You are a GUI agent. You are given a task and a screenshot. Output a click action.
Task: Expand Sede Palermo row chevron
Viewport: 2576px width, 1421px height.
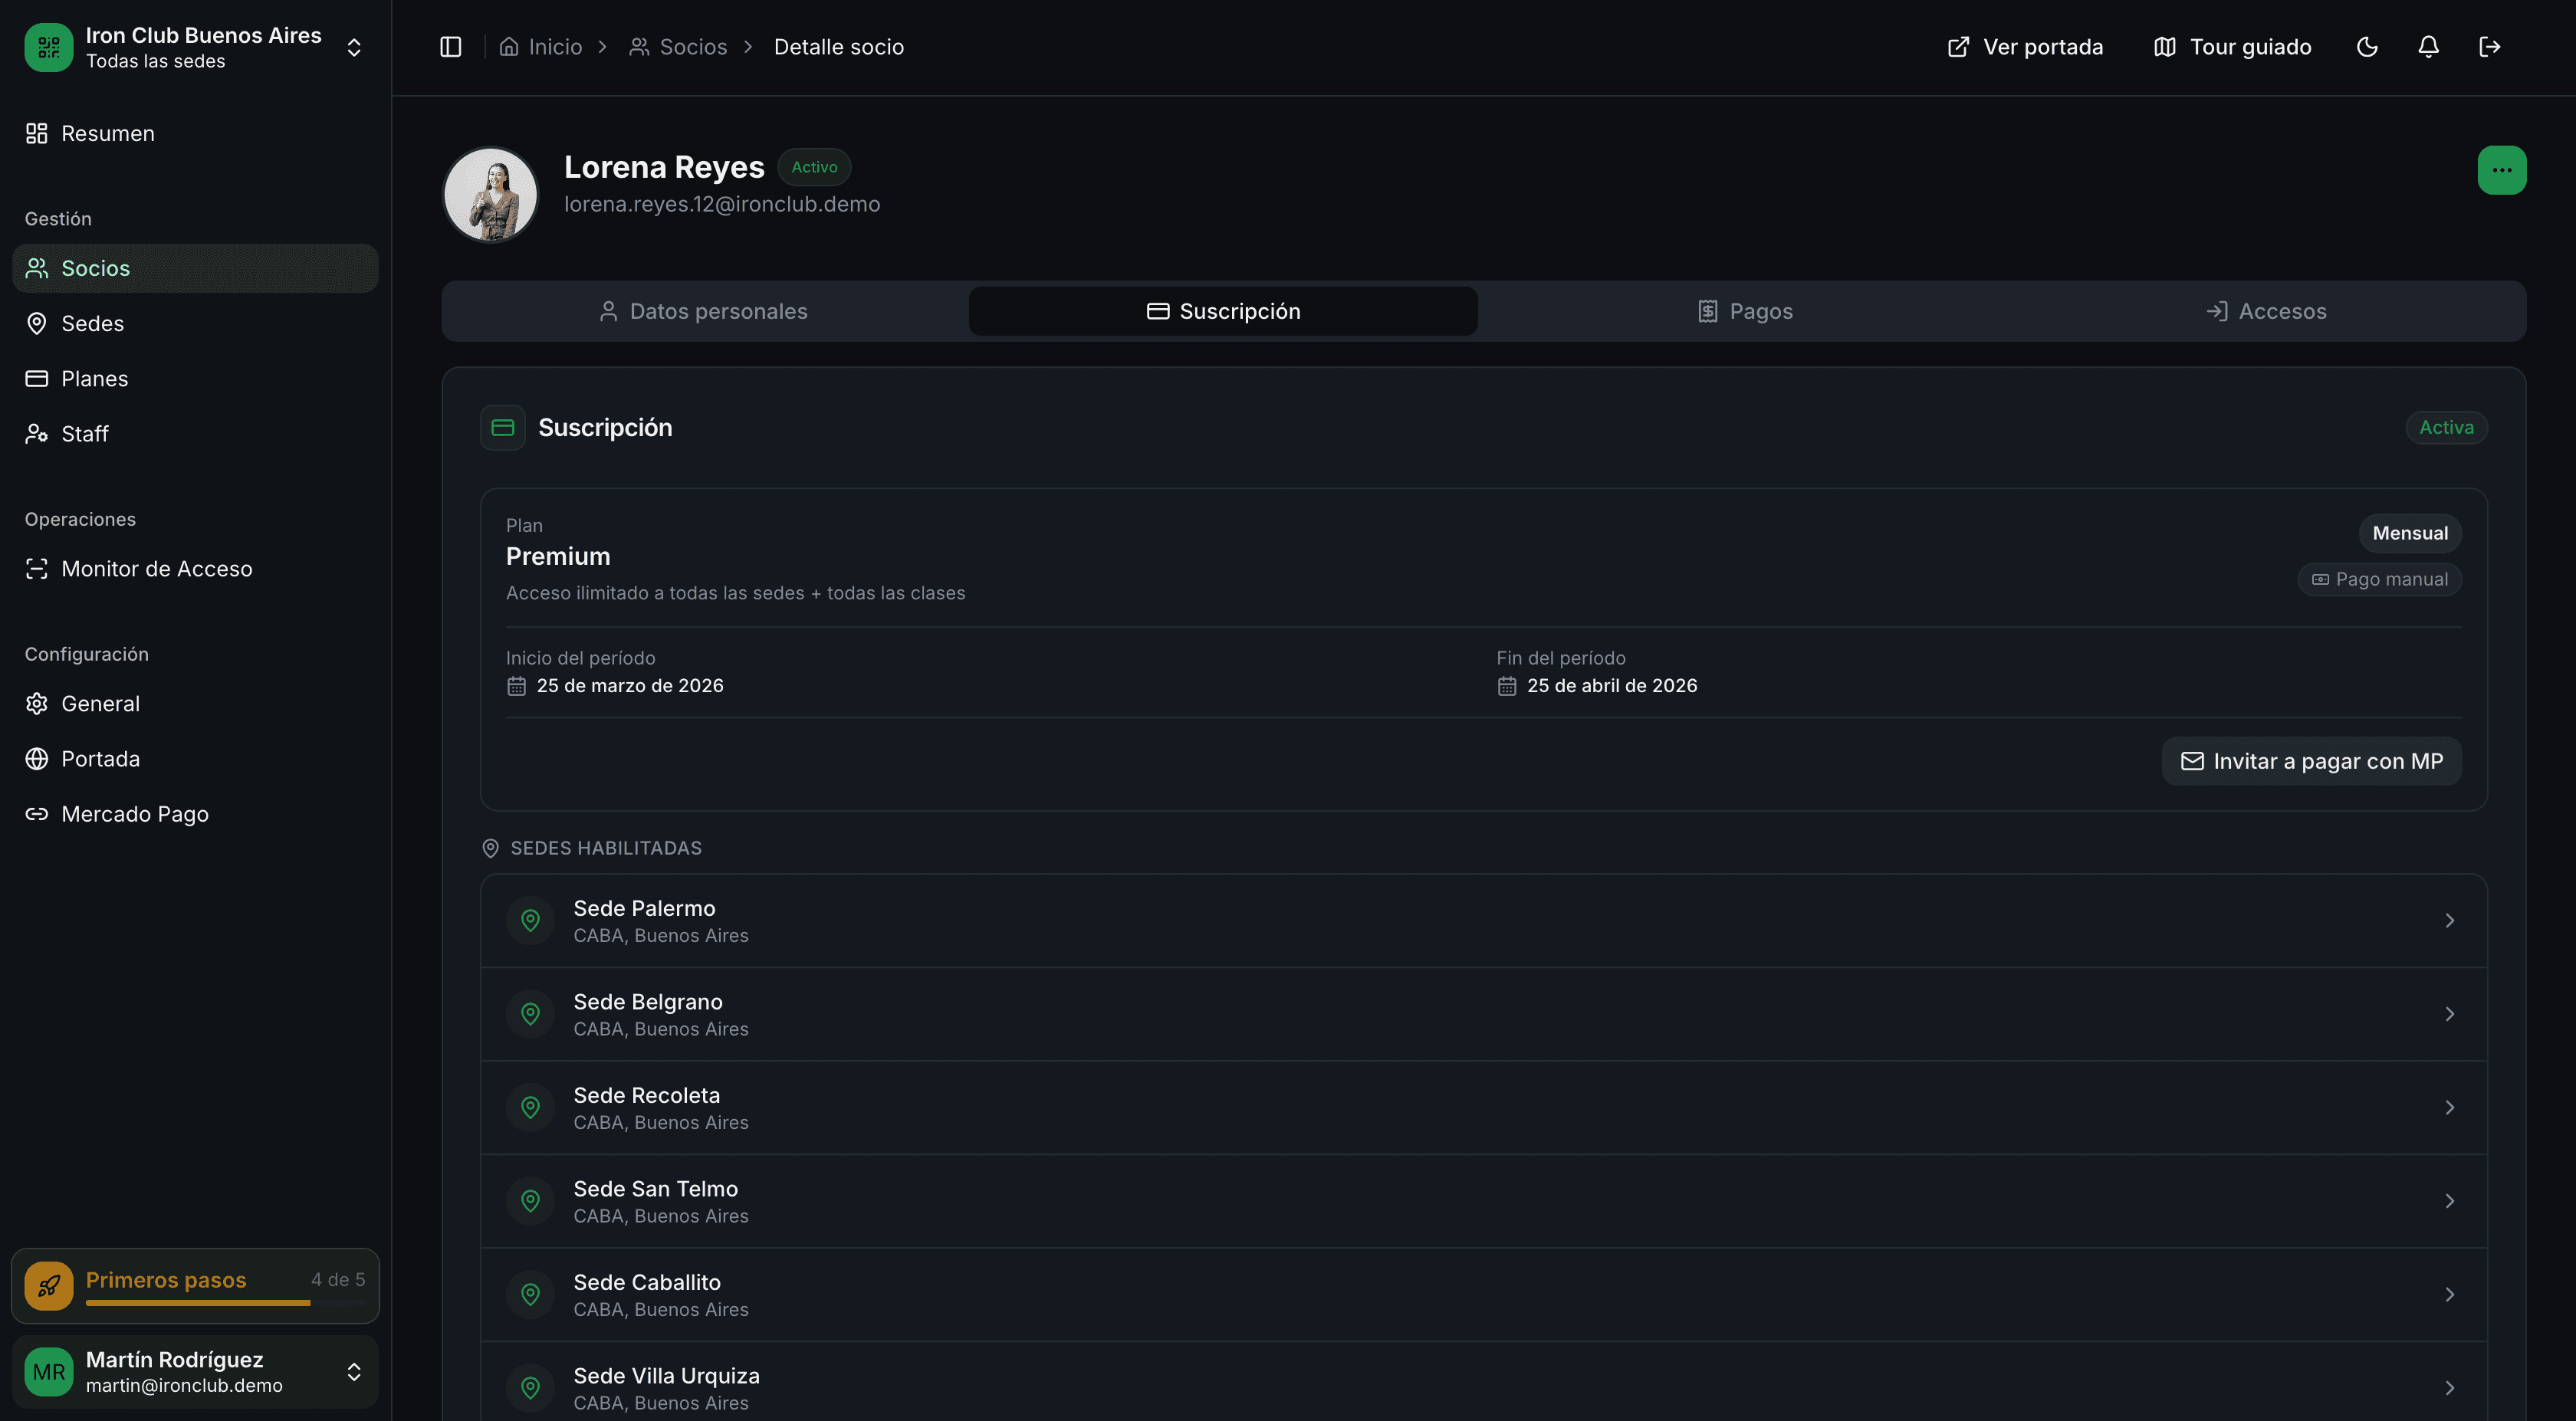pyautogui.click(x=2449, y=920)
